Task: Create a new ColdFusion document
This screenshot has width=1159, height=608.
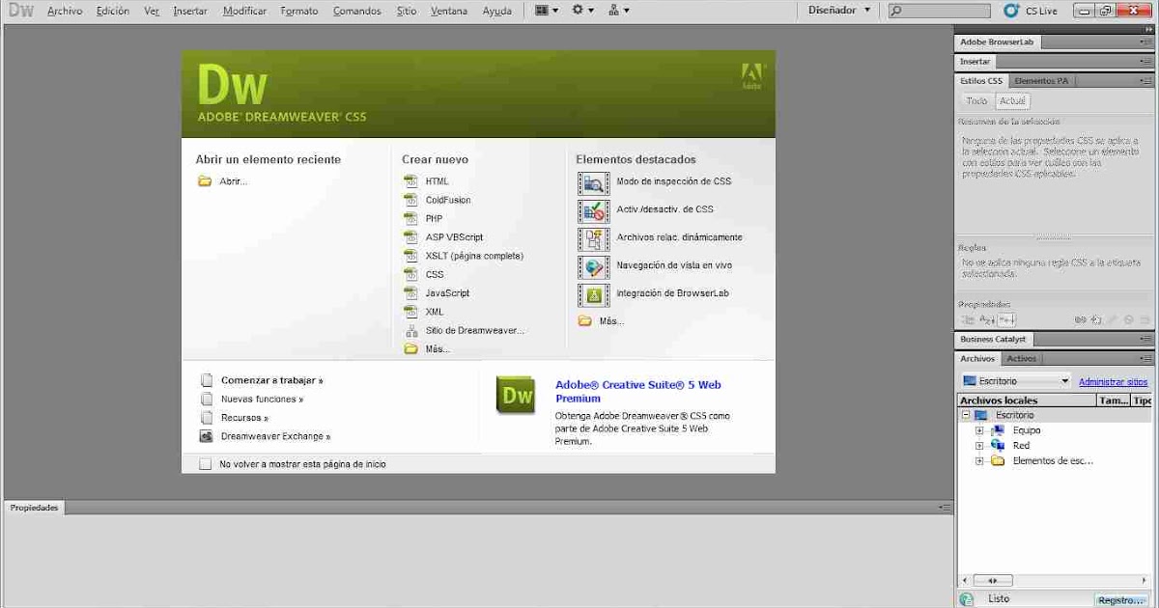Action: (x=448, y=200)
